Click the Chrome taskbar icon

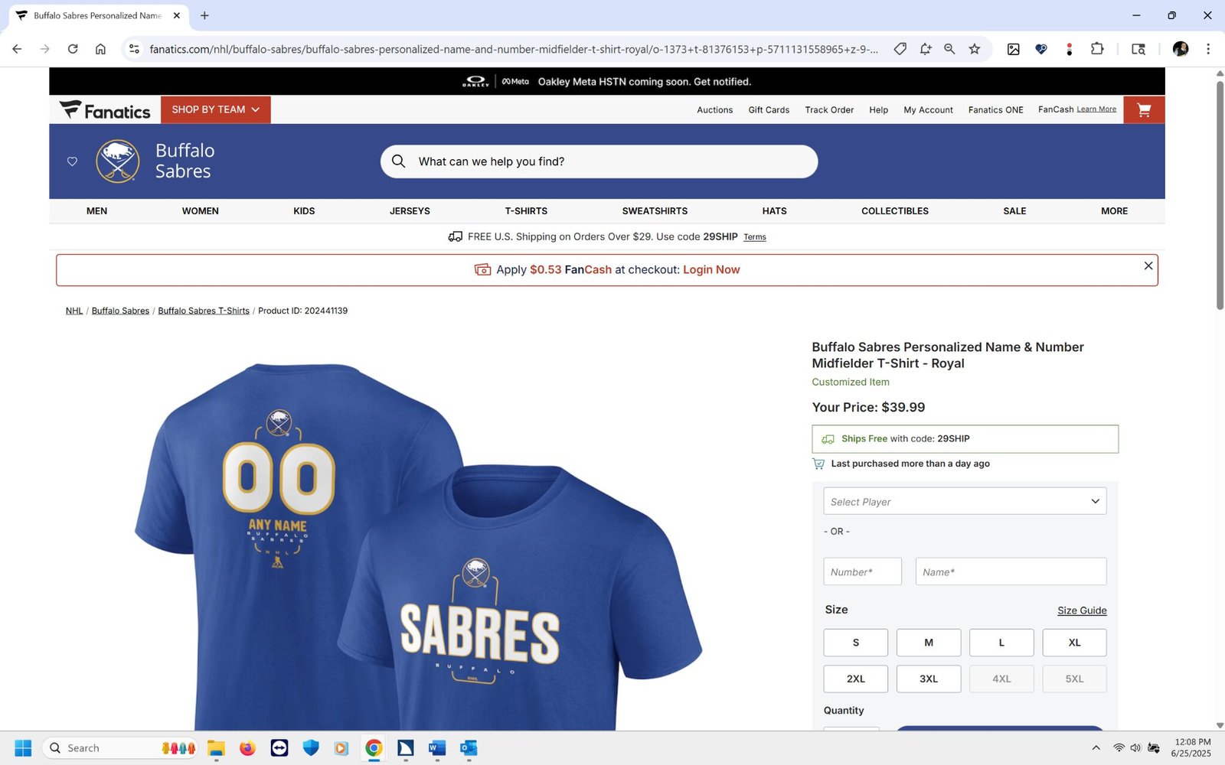[374, 747]
